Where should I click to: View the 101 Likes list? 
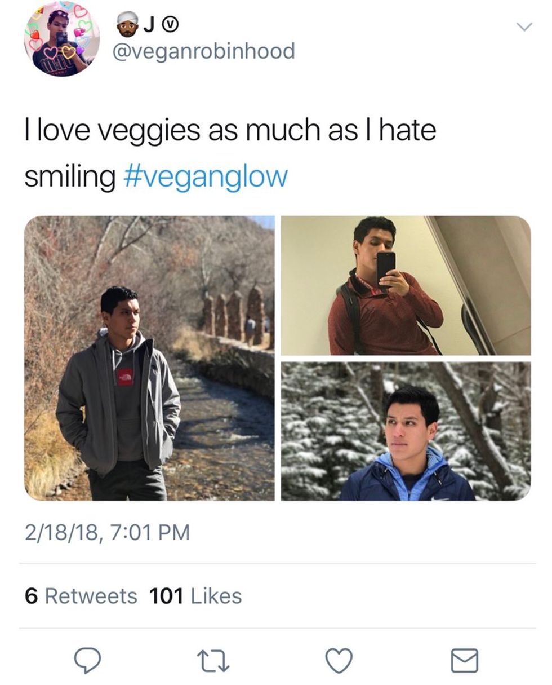coord(195,596)
